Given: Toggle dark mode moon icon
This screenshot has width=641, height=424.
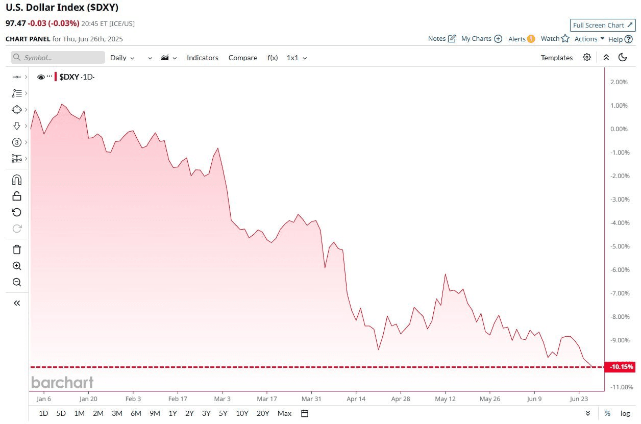Looking at the screenshot, I should point(623,57).
